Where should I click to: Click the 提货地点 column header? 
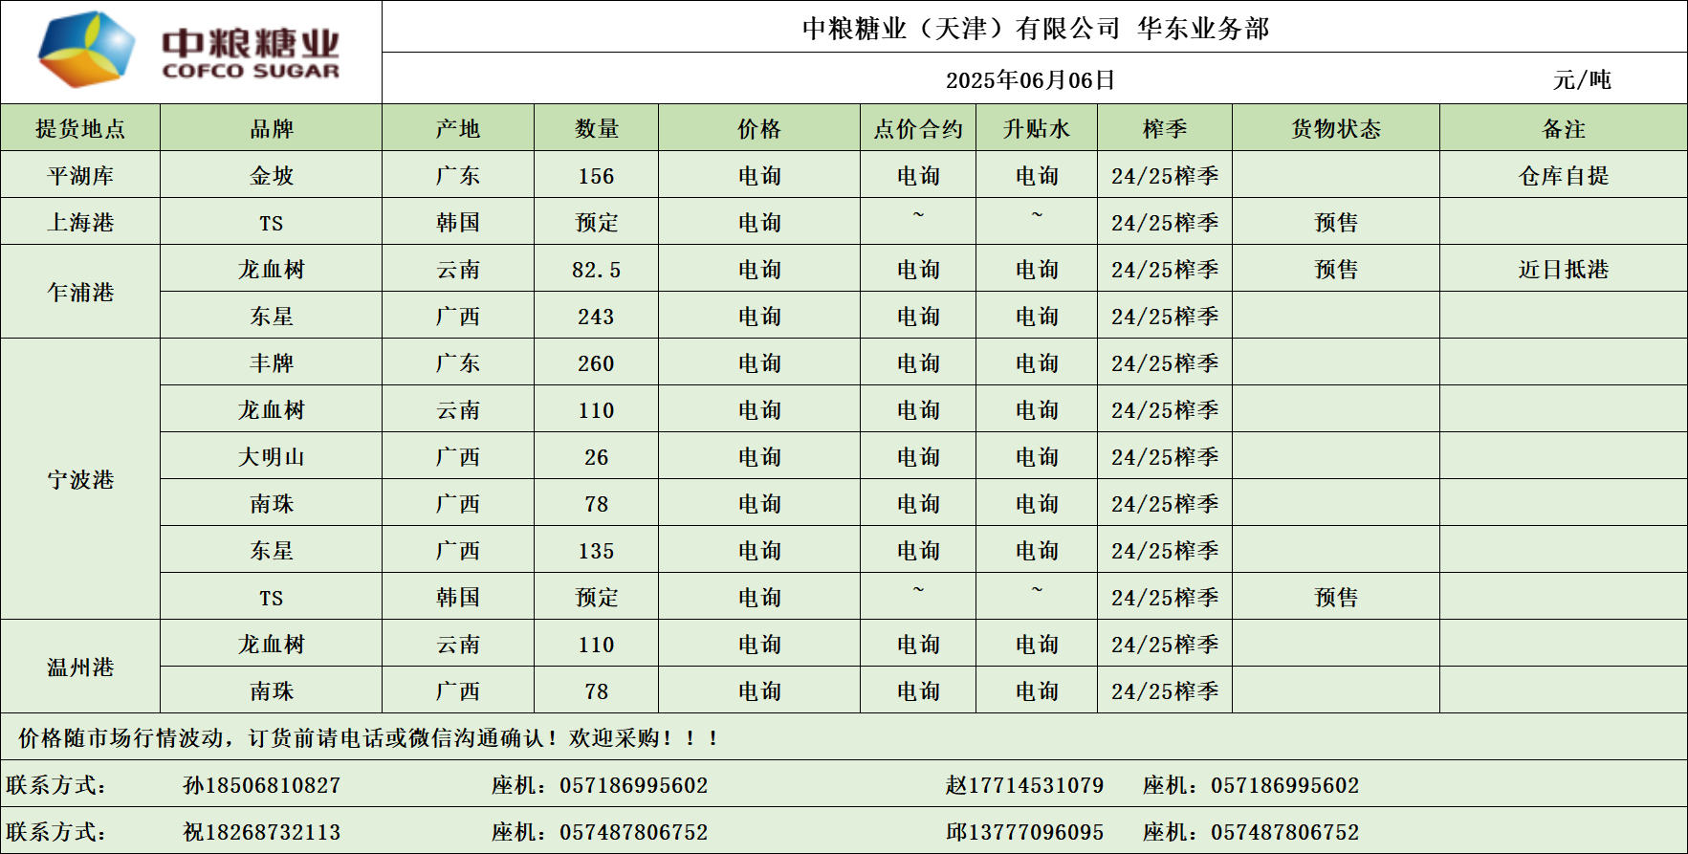pos(80,128)
